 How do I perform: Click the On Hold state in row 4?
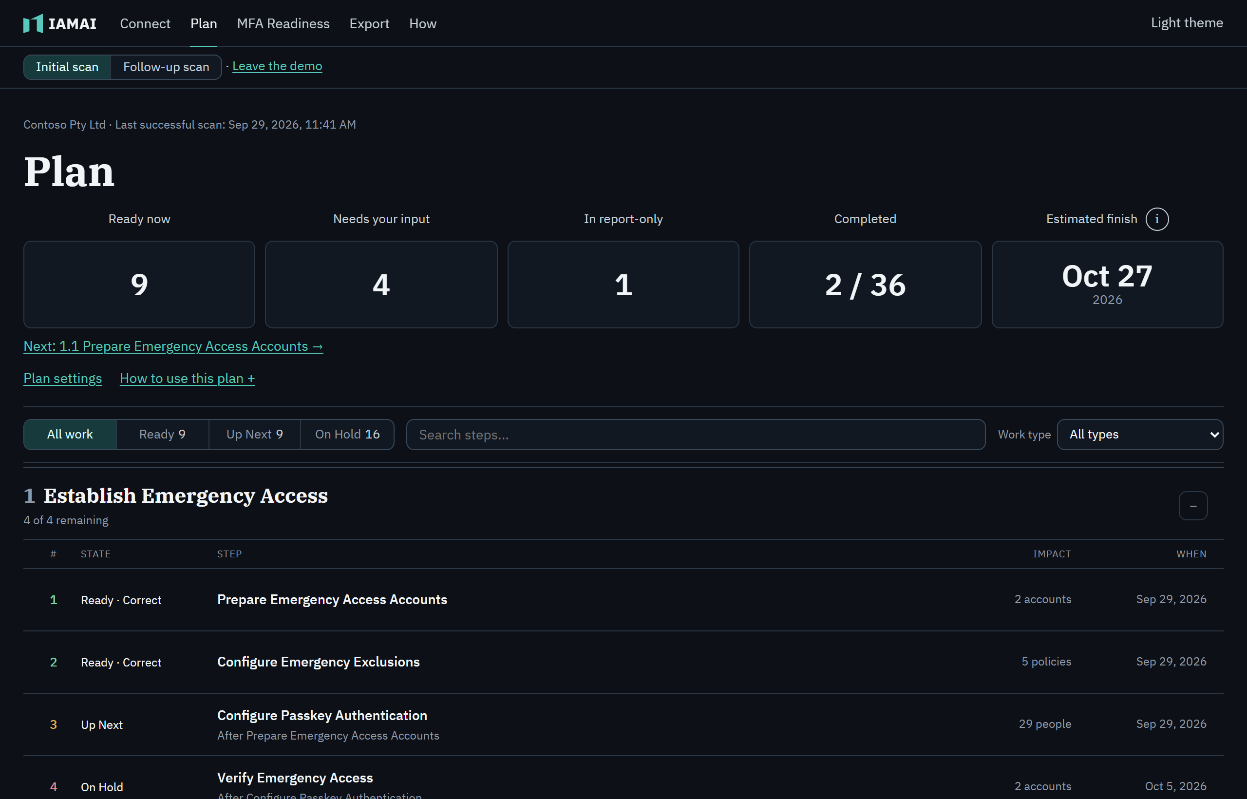coord(102,787)
